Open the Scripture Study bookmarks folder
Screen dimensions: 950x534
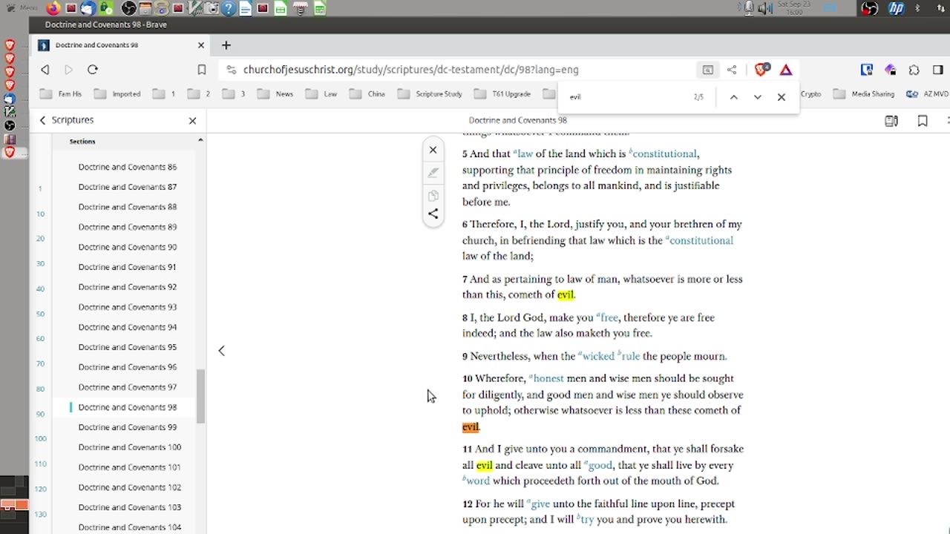tap(430, 94)
